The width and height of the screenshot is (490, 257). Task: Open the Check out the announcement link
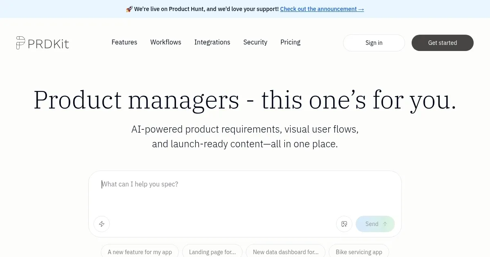click(x=322, y=9)
